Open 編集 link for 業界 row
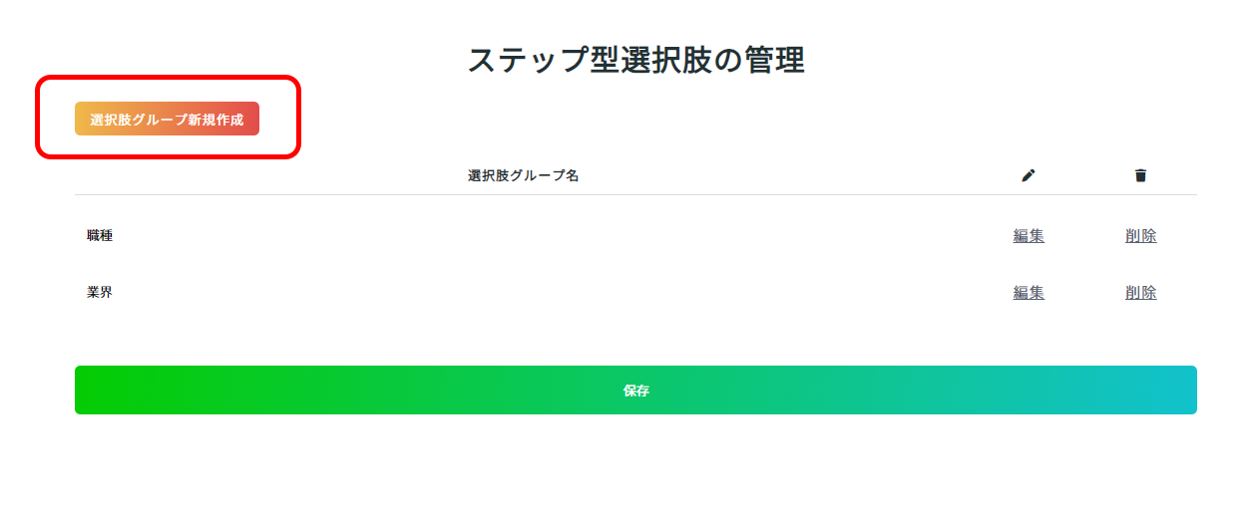The width and height of the screenshot is (1245, 522). coord(1029,293)
